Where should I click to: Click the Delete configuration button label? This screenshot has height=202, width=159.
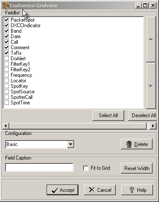141,144
